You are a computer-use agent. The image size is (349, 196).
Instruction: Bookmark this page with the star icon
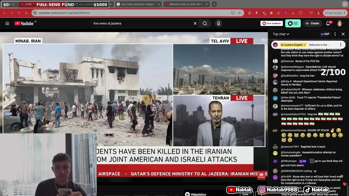(239, 13)
